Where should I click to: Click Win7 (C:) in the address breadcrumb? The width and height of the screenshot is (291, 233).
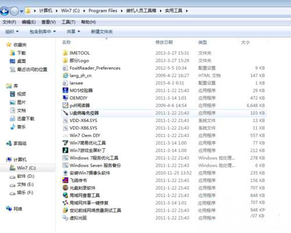point(70,10)
